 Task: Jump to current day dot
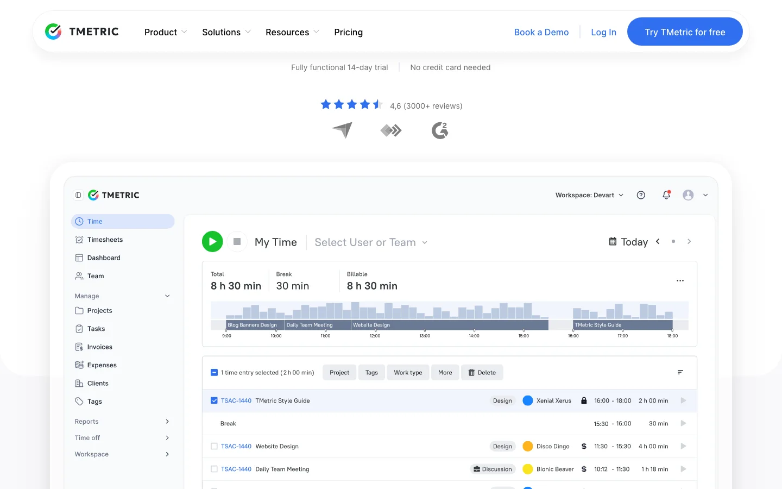(x=673, y=242)
